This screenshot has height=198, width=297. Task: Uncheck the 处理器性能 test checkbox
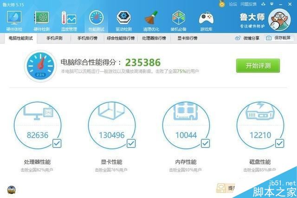coord(57,143)
